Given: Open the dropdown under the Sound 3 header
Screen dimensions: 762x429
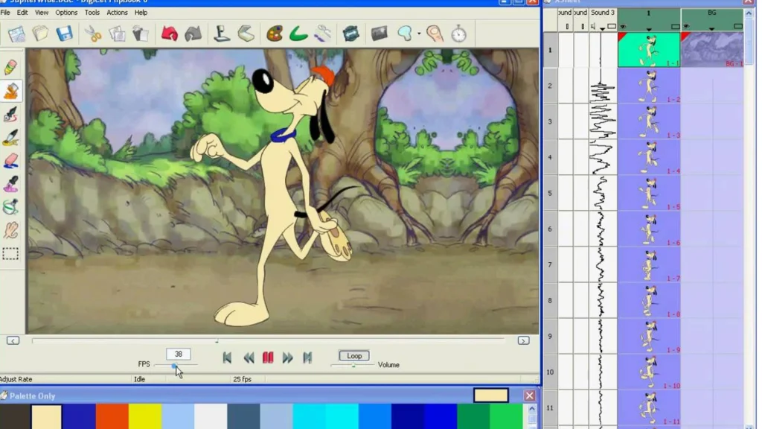Looking at the screenshot, I should click(x=602, y=28).
